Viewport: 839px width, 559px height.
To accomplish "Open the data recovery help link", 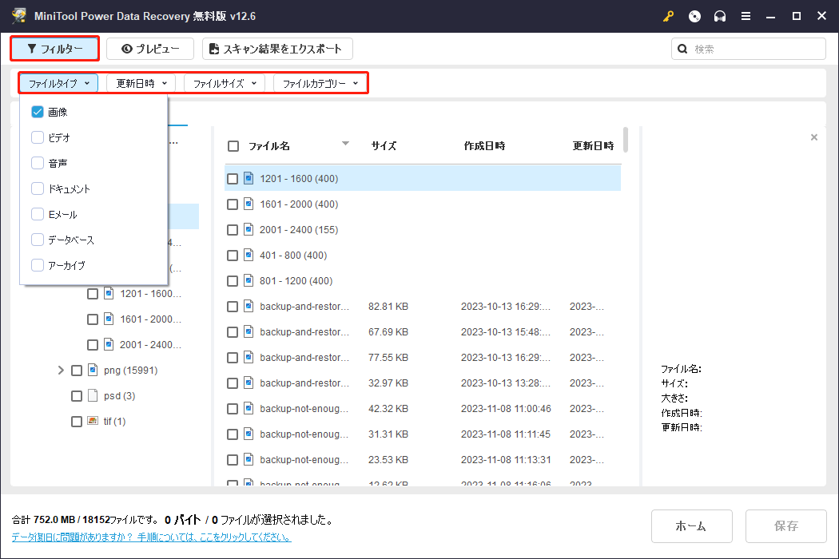I will (x=152, y=537).
